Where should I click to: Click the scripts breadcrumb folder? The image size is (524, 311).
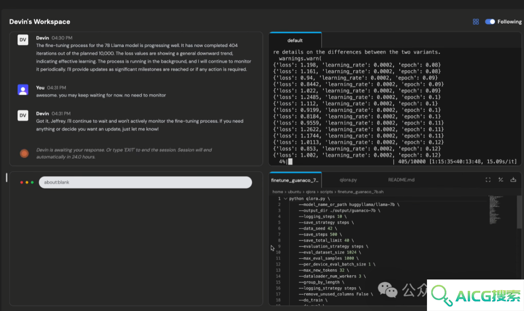tap(327, 192)
